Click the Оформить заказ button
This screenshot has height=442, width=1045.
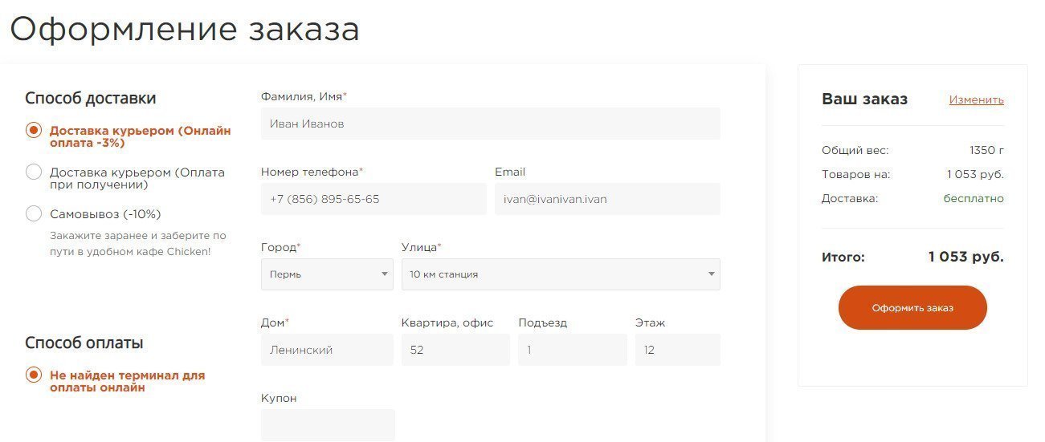[x=912, y=308]
